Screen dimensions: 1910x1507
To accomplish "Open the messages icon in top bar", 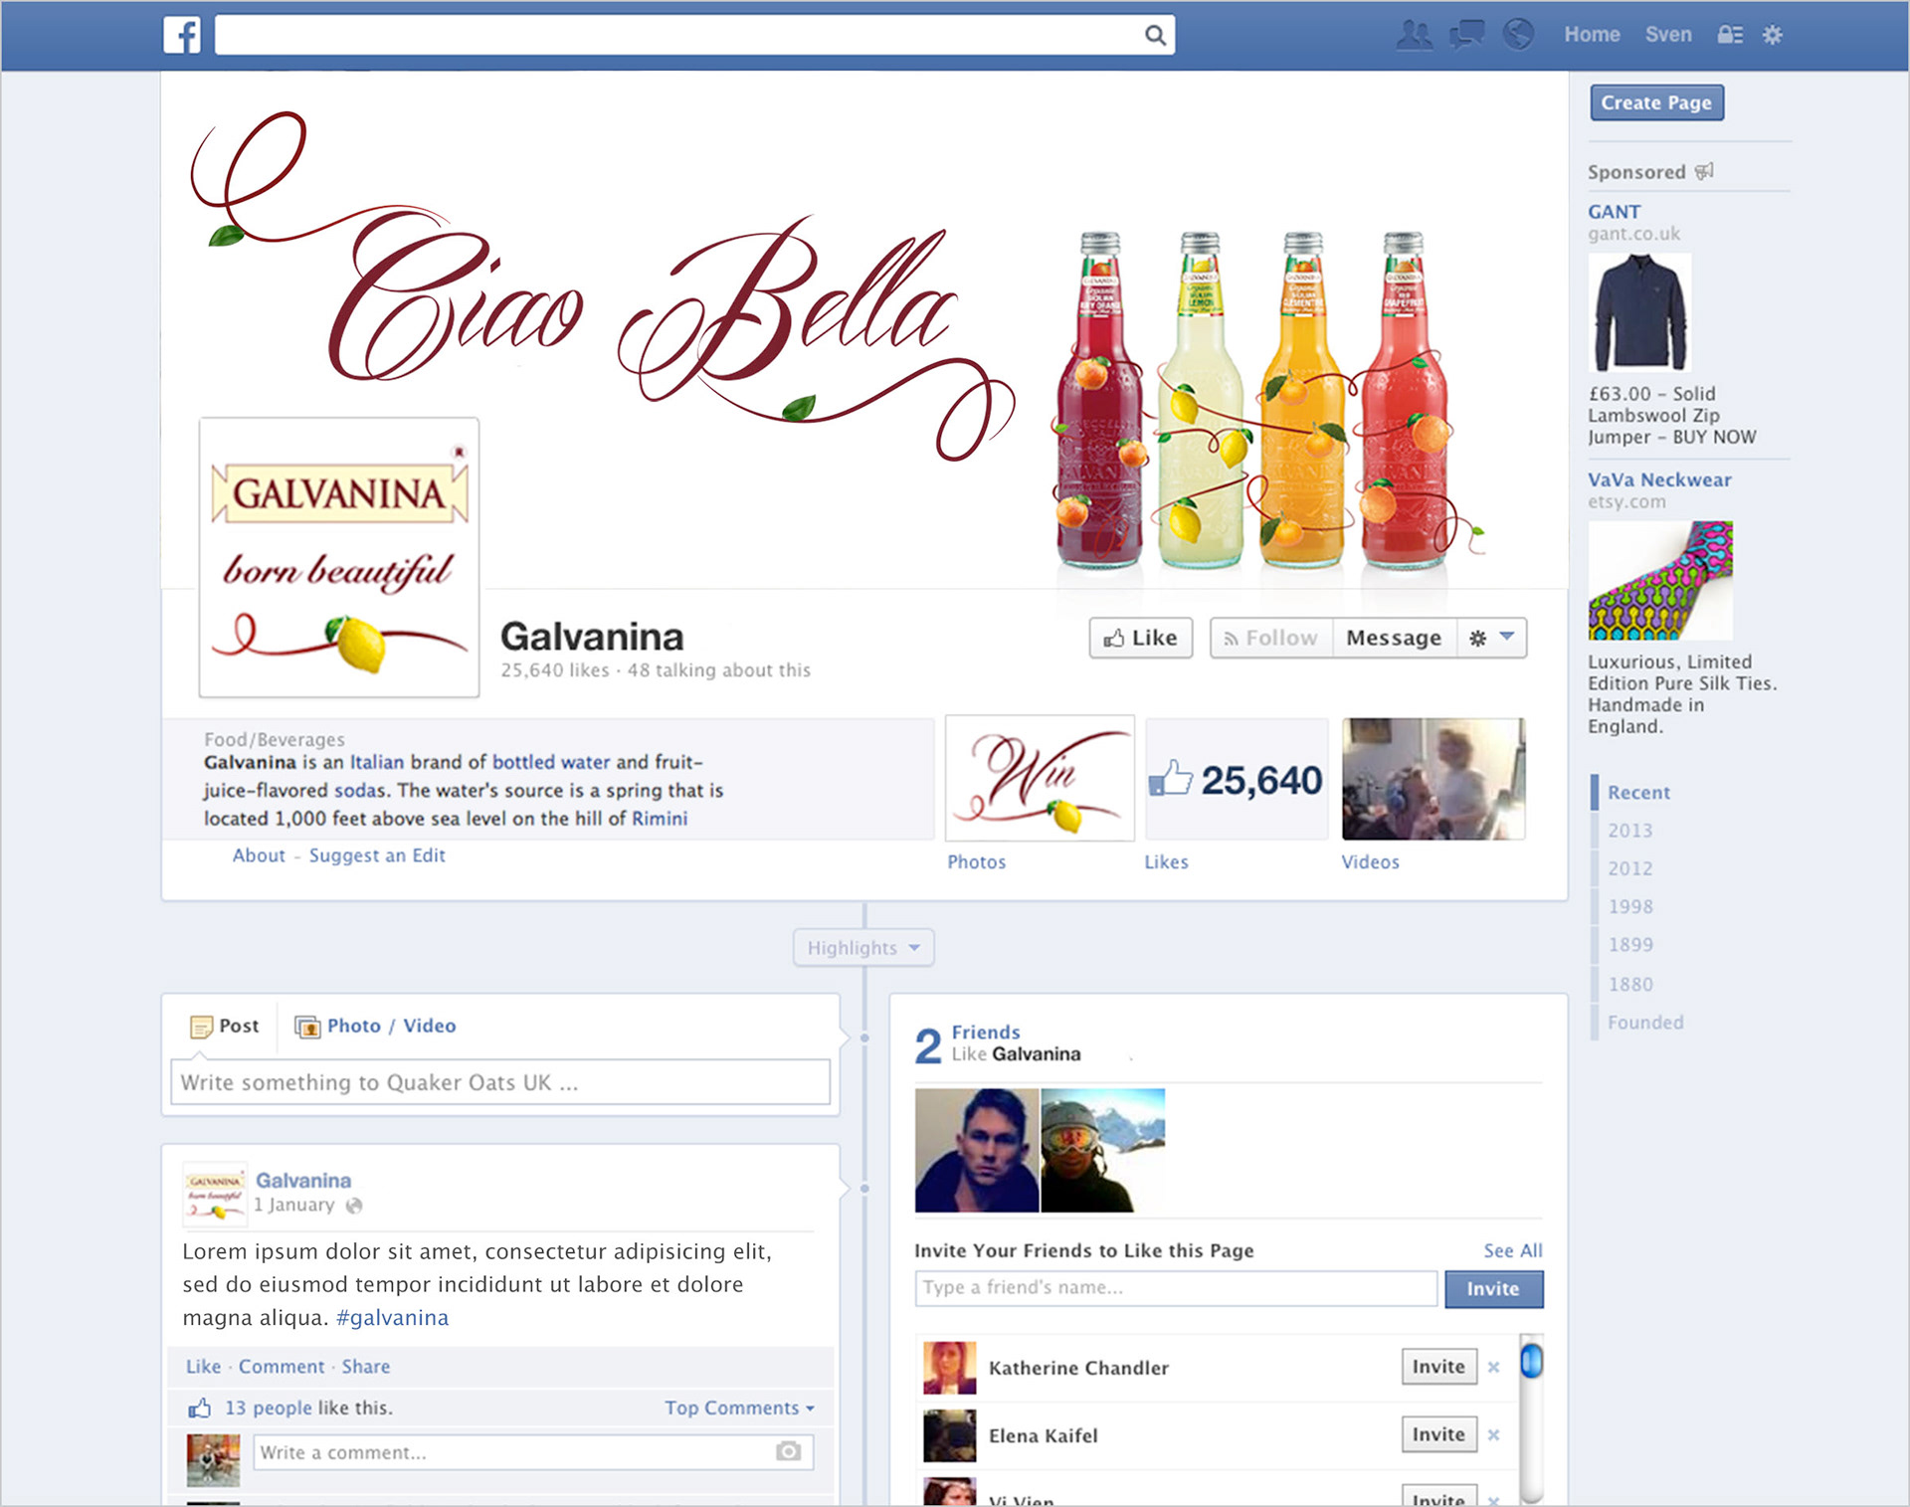I will [1466, 35].
